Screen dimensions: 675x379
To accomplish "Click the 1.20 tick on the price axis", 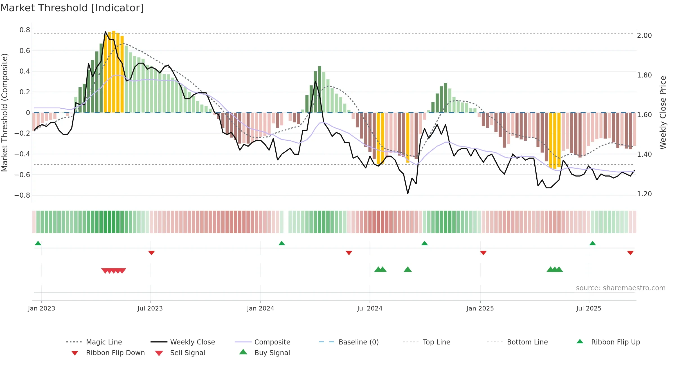I will tap(644, 194).
